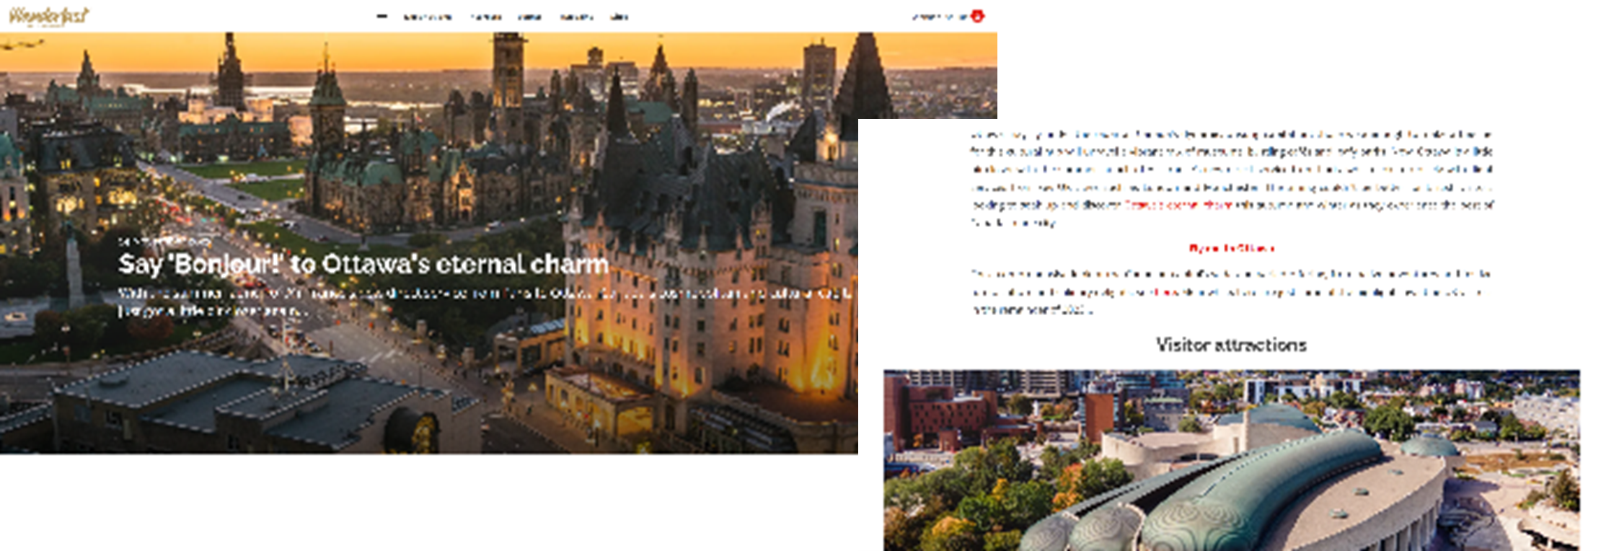
Task: Open the longest navigation menu item in the header
Action: [x=427, y=17]
